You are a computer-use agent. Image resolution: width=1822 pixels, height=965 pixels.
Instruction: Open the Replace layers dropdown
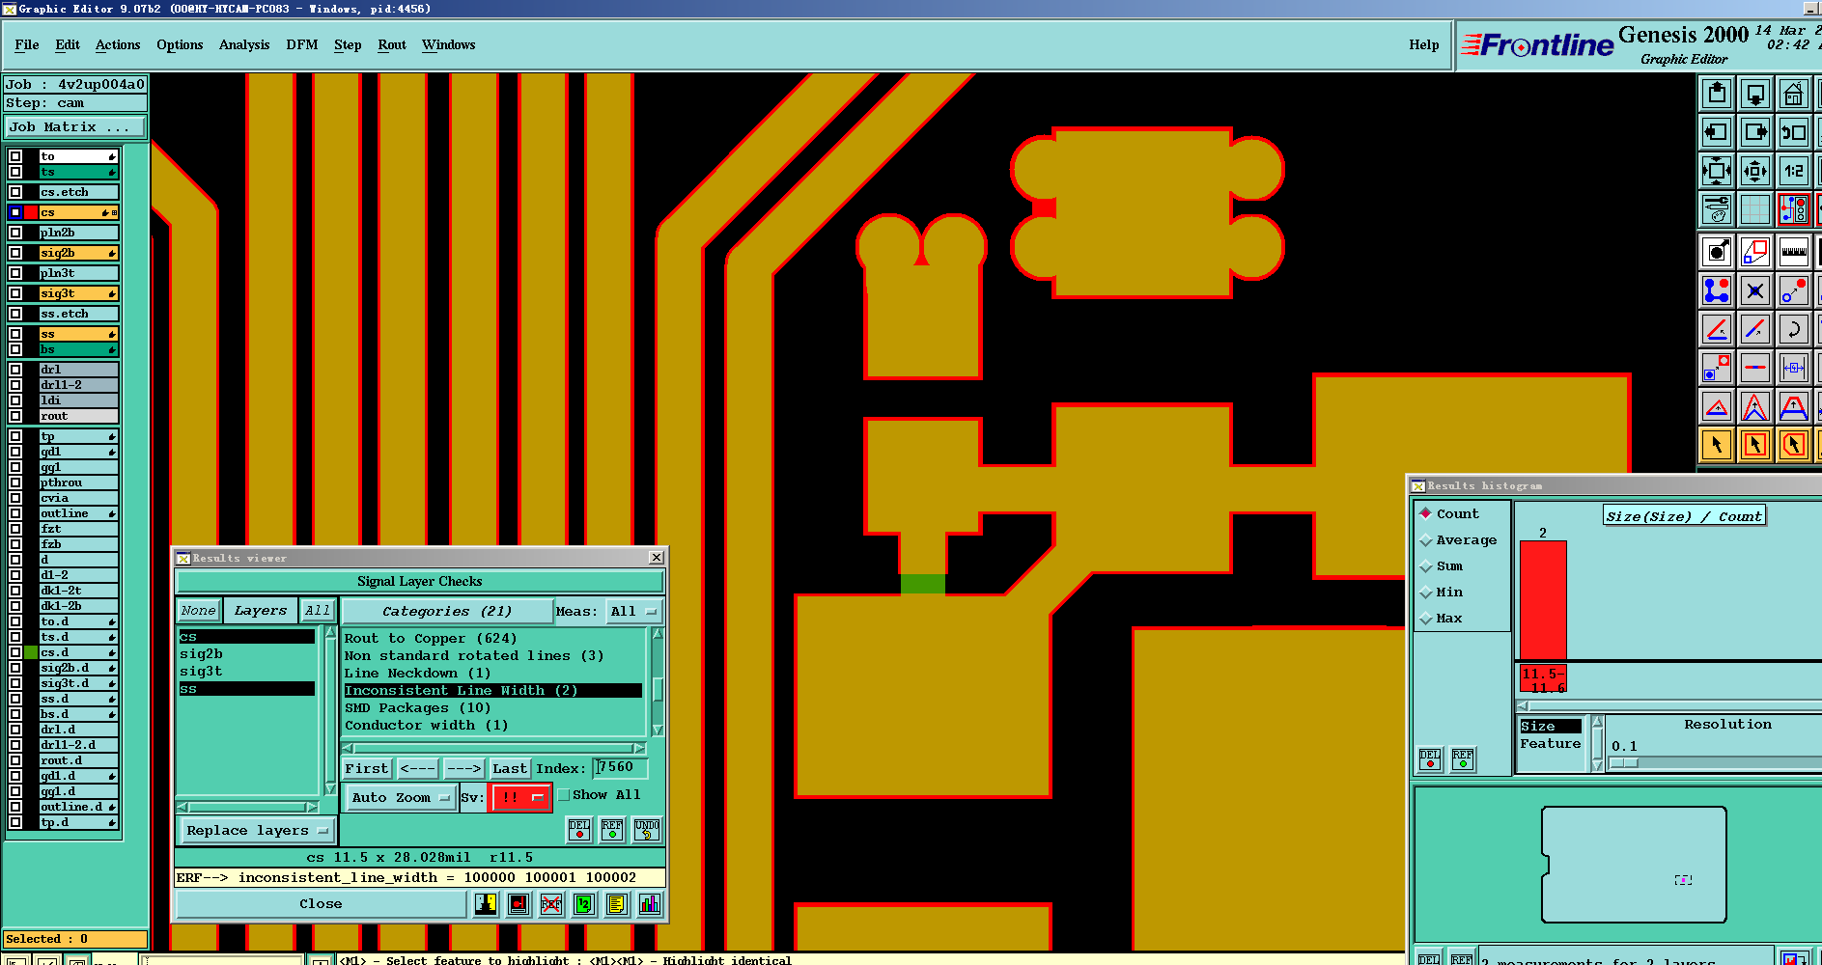(x=257, y=830)
